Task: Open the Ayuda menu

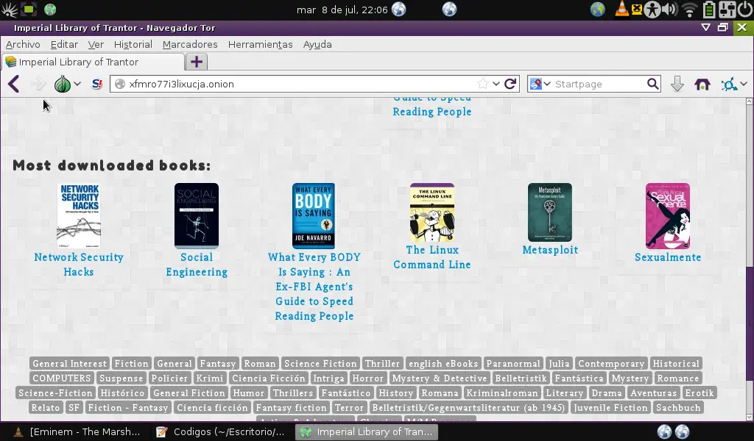Action: tap(317, 45)
